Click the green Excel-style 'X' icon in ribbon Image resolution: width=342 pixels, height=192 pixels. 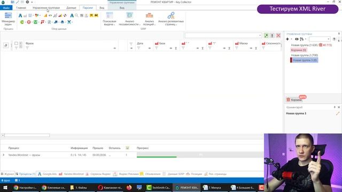coord(35,22)
